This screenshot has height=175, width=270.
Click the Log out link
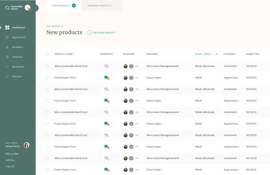tap(10, 166)
